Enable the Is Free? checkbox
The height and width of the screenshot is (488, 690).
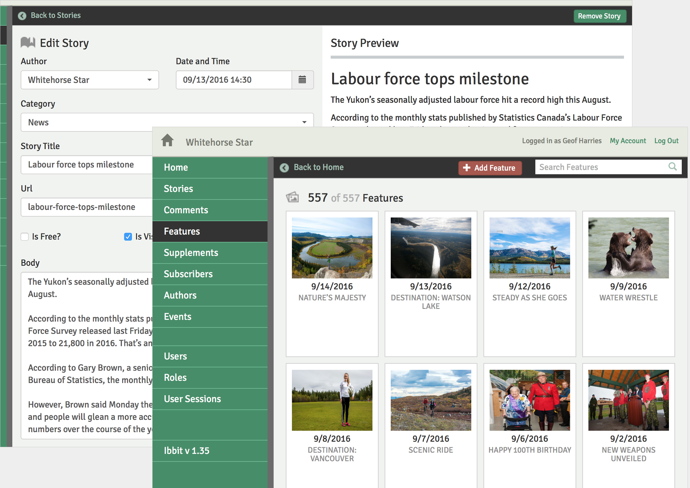pyautogui.click(x=25, y=237)
